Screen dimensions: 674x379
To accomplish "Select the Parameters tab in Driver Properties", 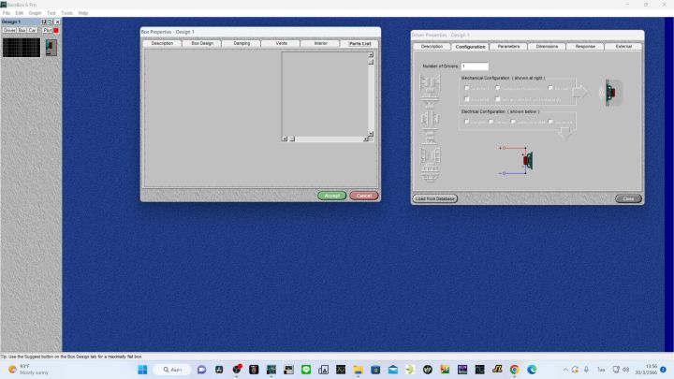I will coord(508,47).
